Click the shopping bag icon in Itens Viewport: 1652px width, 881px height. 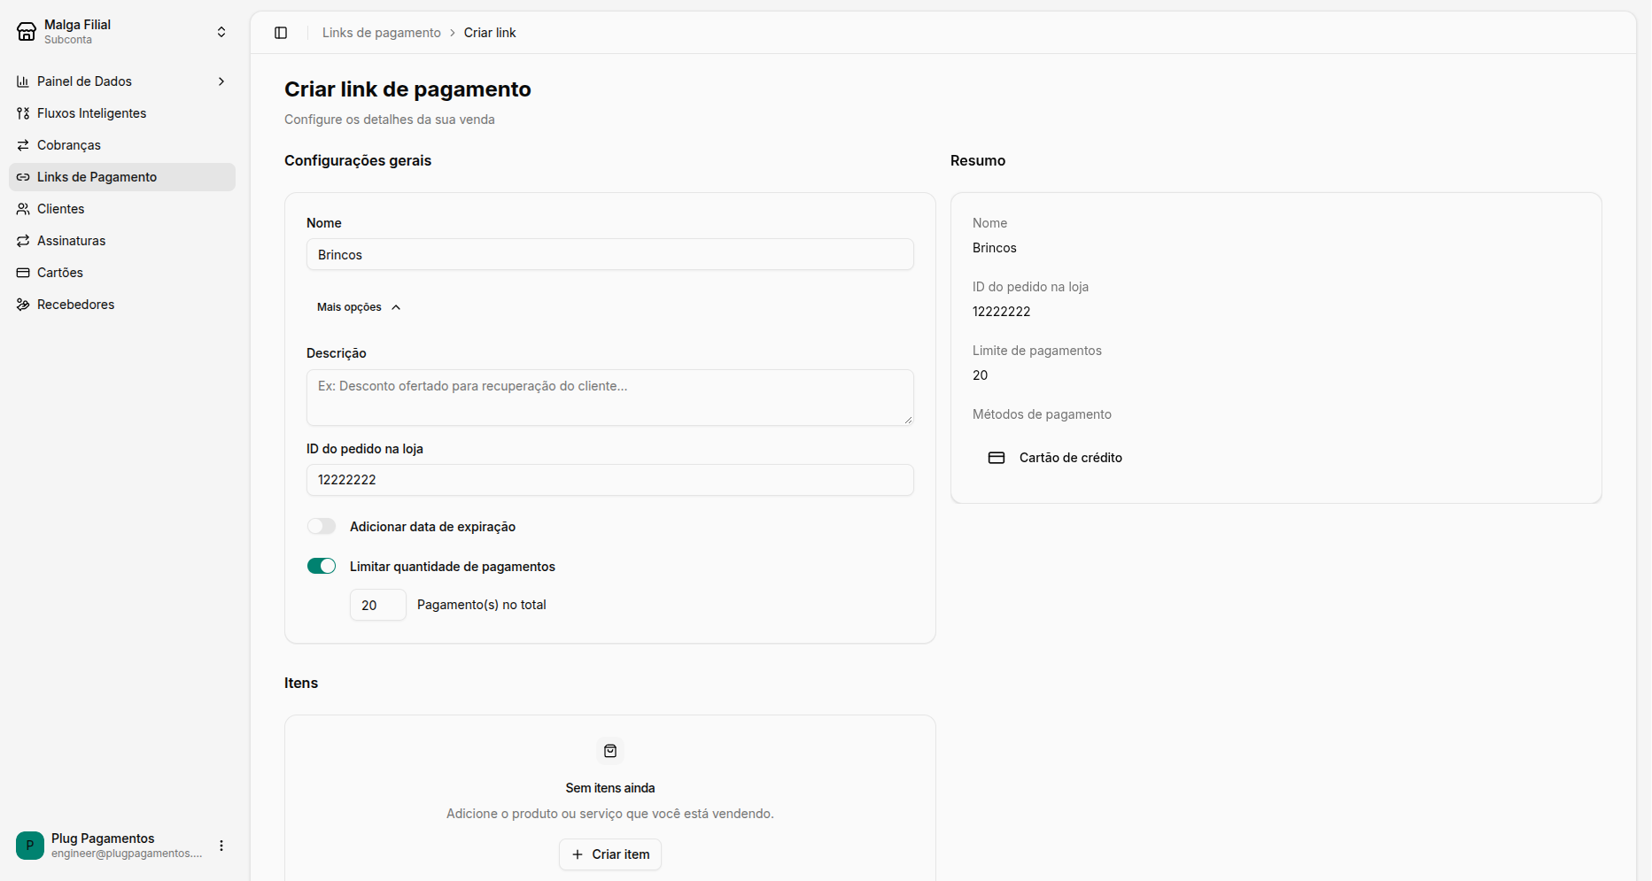tap(610, 751)
